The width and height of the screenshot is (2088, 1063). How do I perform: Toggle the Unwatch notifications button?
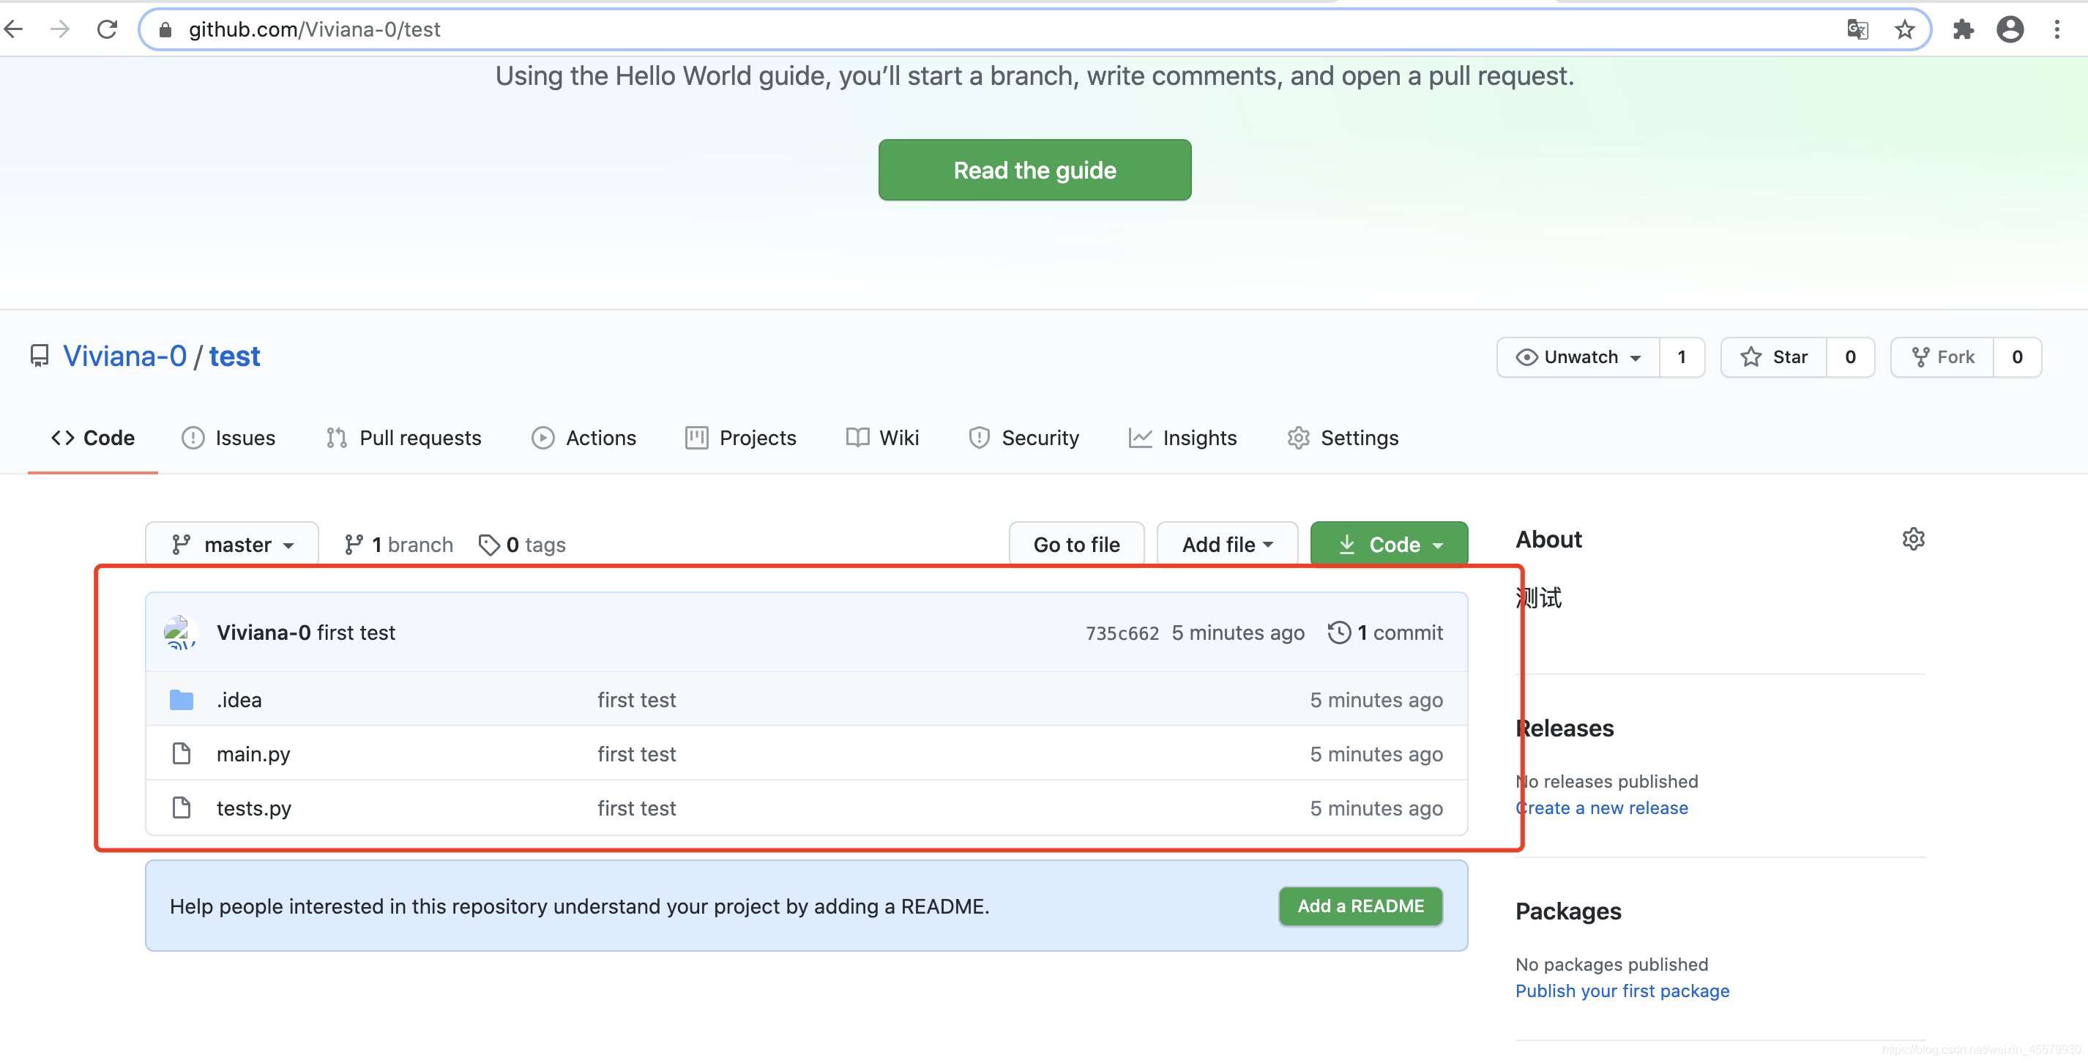[x=1578, y=357]
